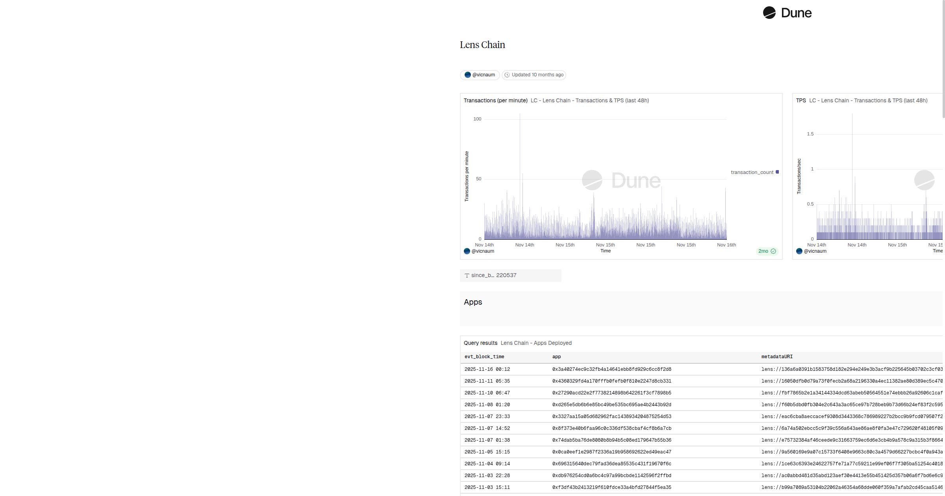This screenshot has width=945, height=496.
Task: Sort by the evt_block_time column header
Action: pos(484,357)
